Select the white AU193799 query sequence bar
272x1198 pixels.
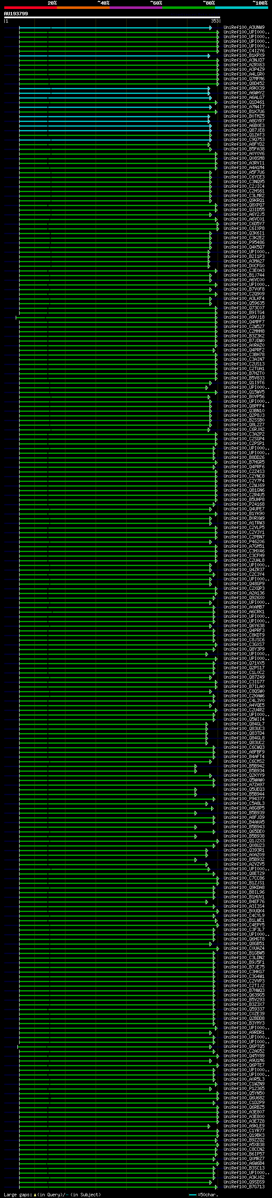[112, 17]
